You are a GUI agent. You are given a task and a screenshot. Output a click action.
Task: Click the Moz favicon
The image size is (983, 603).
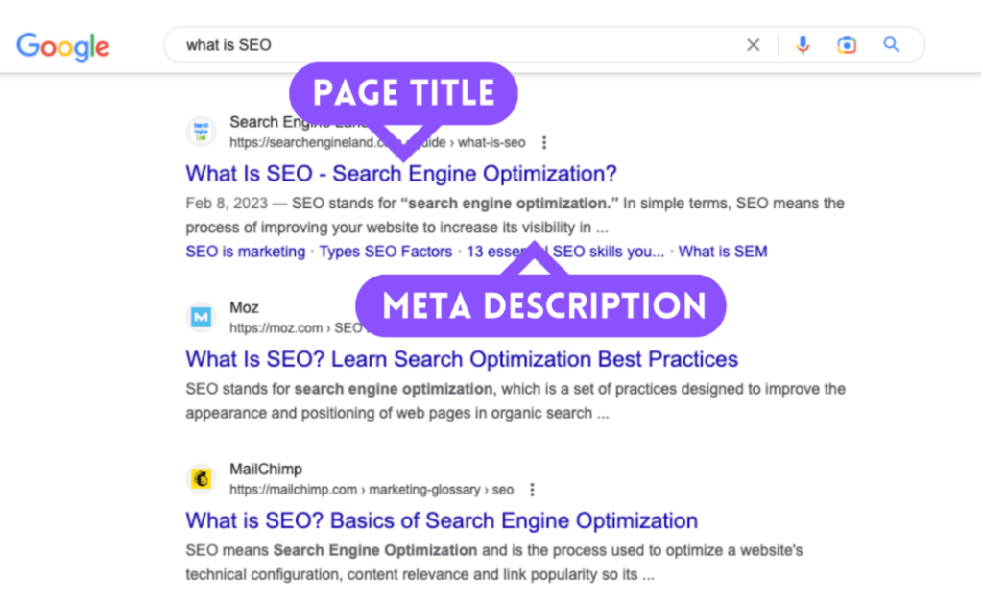tap(201, 317)
